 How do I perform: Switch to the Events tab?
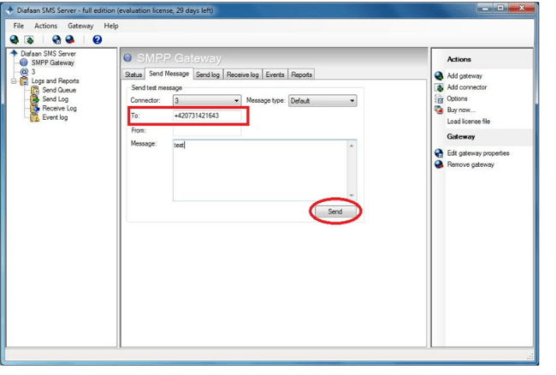[x=275, y=74]
